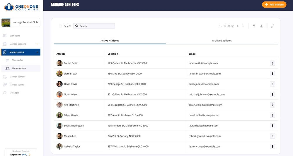The width and height of the screenshot is (293, 156).
Task: Expand the Manage sessions menu
Action: [x=37, y=44]
